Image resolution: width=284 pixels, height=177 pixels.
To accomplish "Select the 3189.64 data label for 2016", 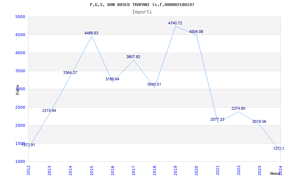I will pos(112,79).
